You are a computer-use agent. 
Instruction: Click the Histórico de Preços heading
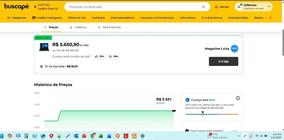coord(53,85)
